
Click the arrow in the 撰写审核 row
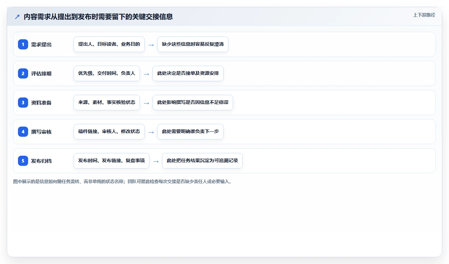pos(151,132)
